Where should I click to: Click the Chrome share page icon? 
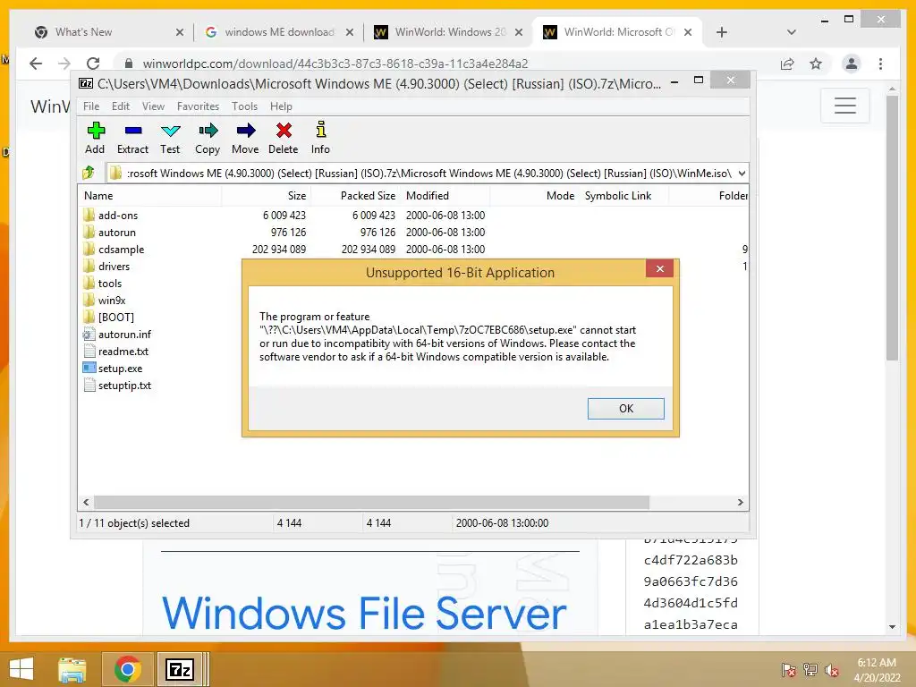click(x=787, y=64)
